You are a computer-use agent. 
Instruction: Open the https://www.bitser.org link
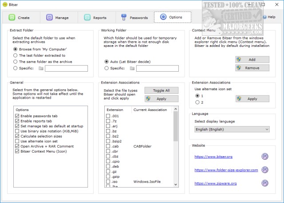click(213, 157)
